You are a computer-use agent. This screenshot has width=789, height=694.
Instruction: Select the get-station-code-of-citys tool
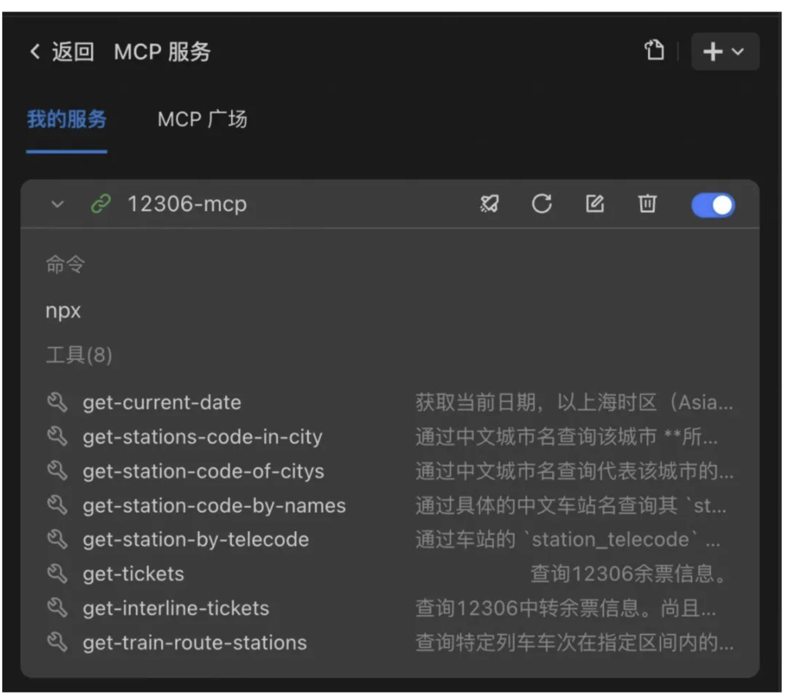pyautogui.click(x=203, y=471)
